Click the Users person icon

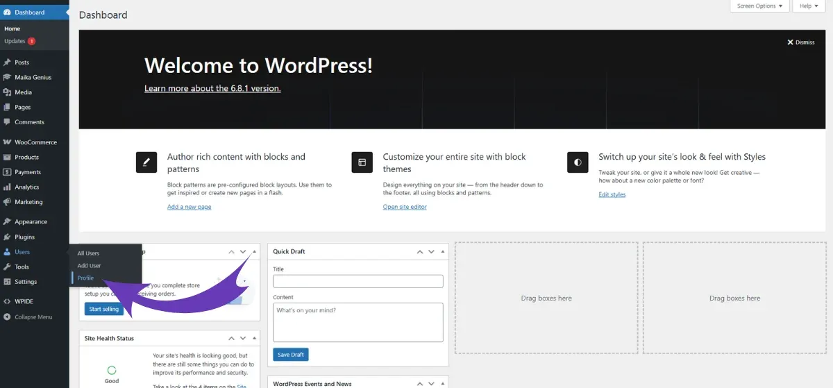coord(7,252)
